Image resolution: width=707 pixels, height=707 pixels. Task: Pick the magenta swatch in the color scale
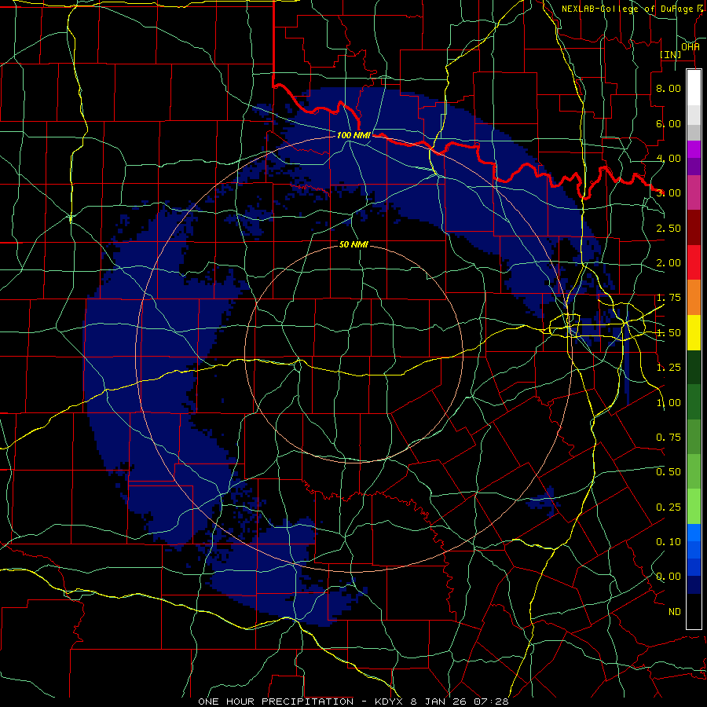694,149
